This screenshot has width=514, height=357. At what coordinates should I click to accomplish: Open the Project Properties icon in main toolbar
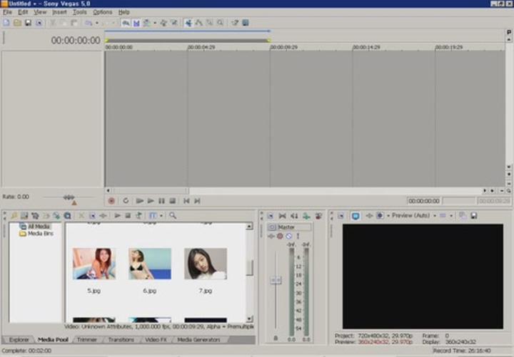39,23
